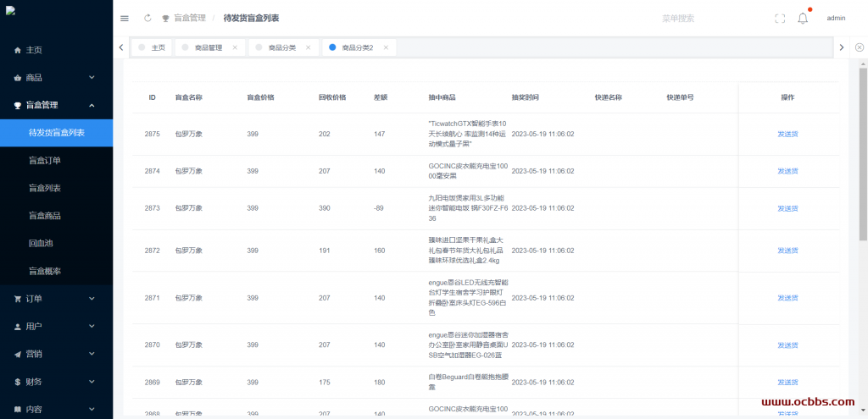Screen dimensions: 868x419
Task: Open 盲盒概率 in sidebar
Action: point(57,271)
